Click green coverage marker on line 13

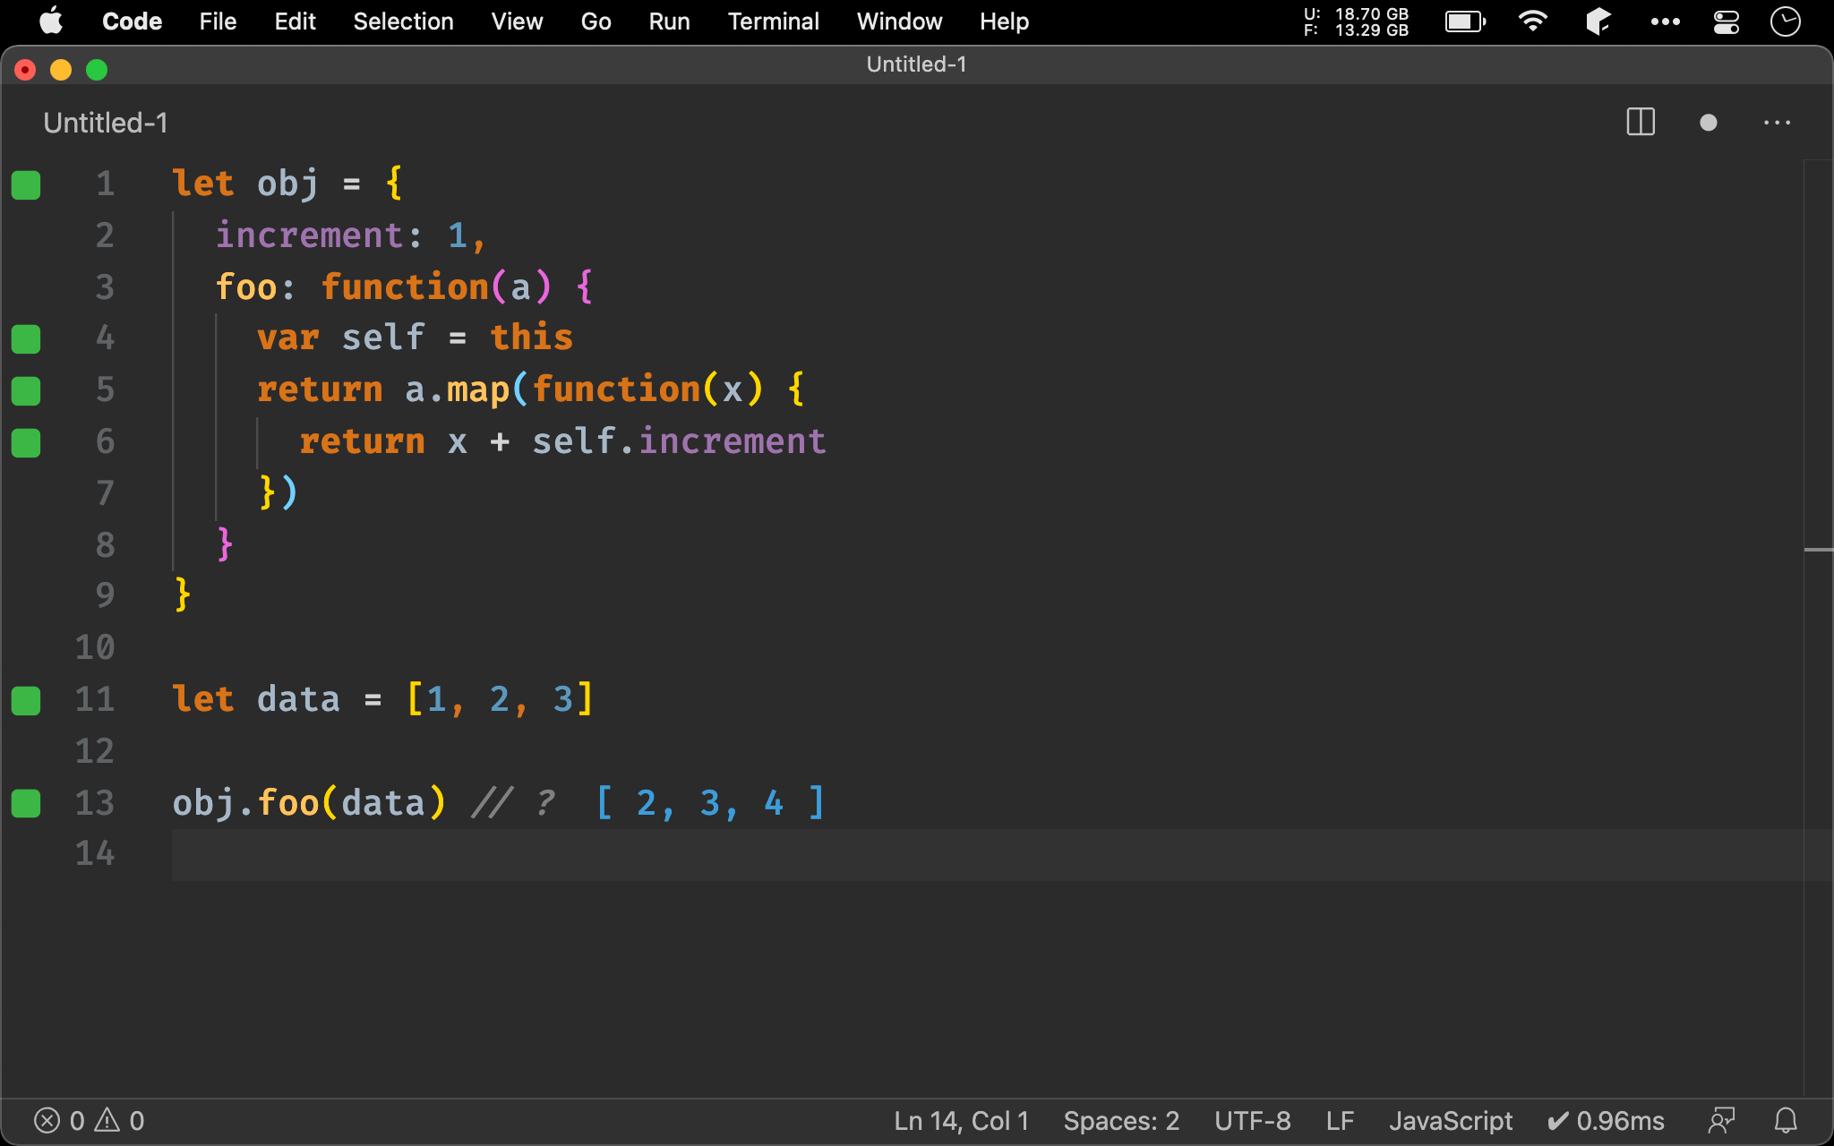26,803
